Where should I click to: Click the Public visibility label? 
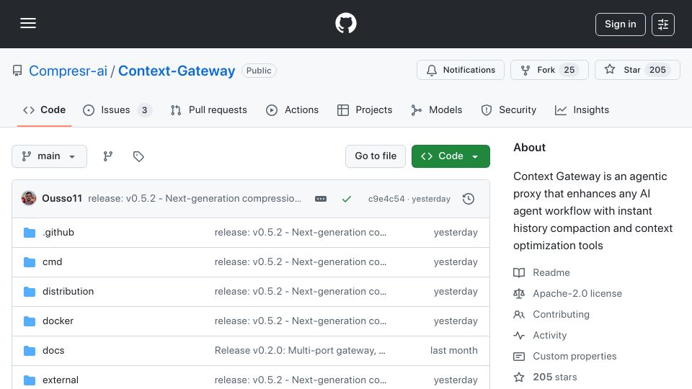[259, 71]
